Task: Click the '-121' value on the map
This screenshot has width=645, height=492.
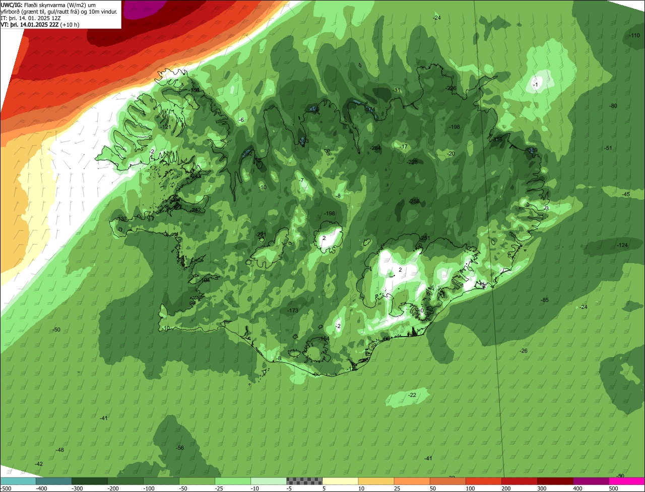Action: (x=166, y=127)
